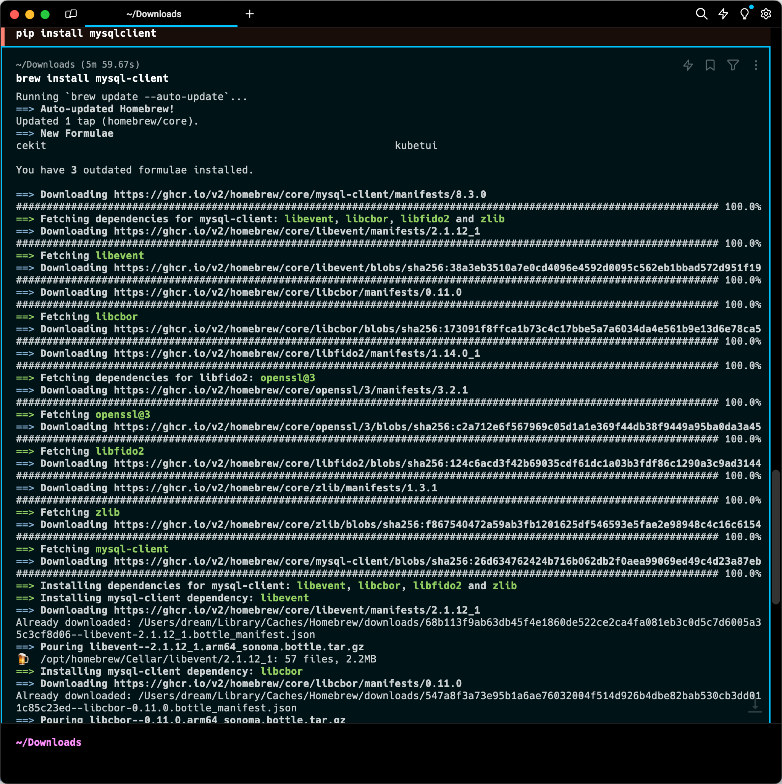Viewport: 782px width, 784px height.
Task: Click the pip install mysqlclient block header
Action: click(x=385, y=34)
